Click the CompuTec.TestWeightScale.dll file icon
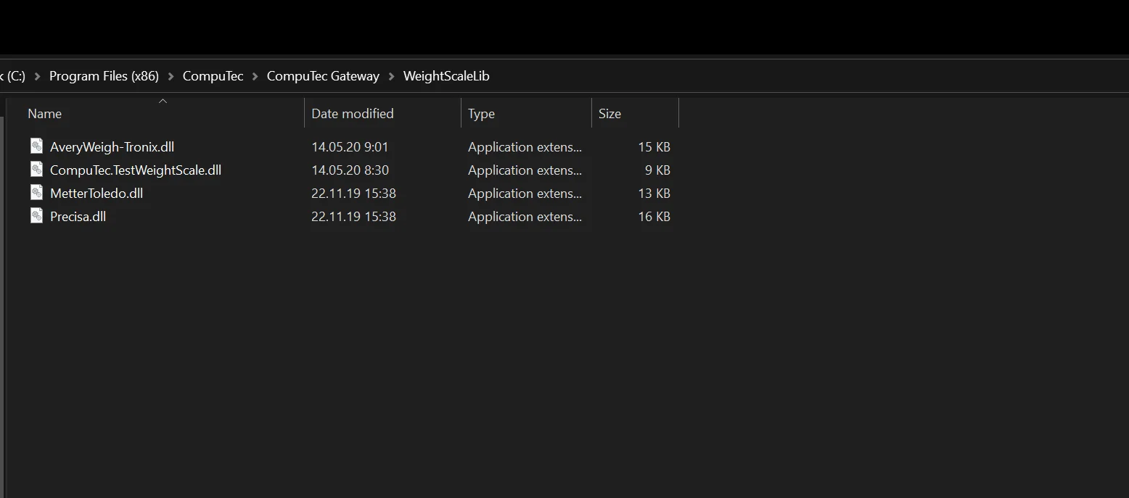The height and width of the screenshot is (498, 1129). 36,170
